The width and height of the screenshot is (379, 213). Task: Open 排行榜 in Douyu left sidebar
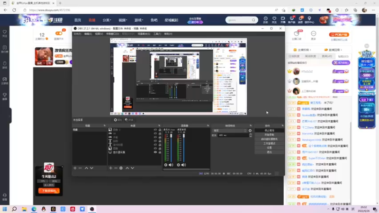point(5,49)
